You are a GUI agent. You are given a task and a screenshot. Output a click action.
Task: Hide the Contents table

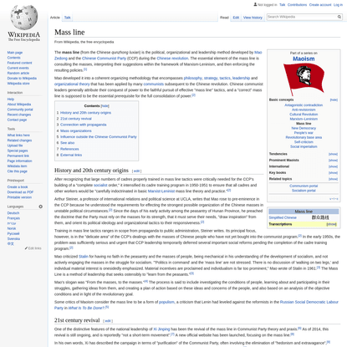(105, 106)
